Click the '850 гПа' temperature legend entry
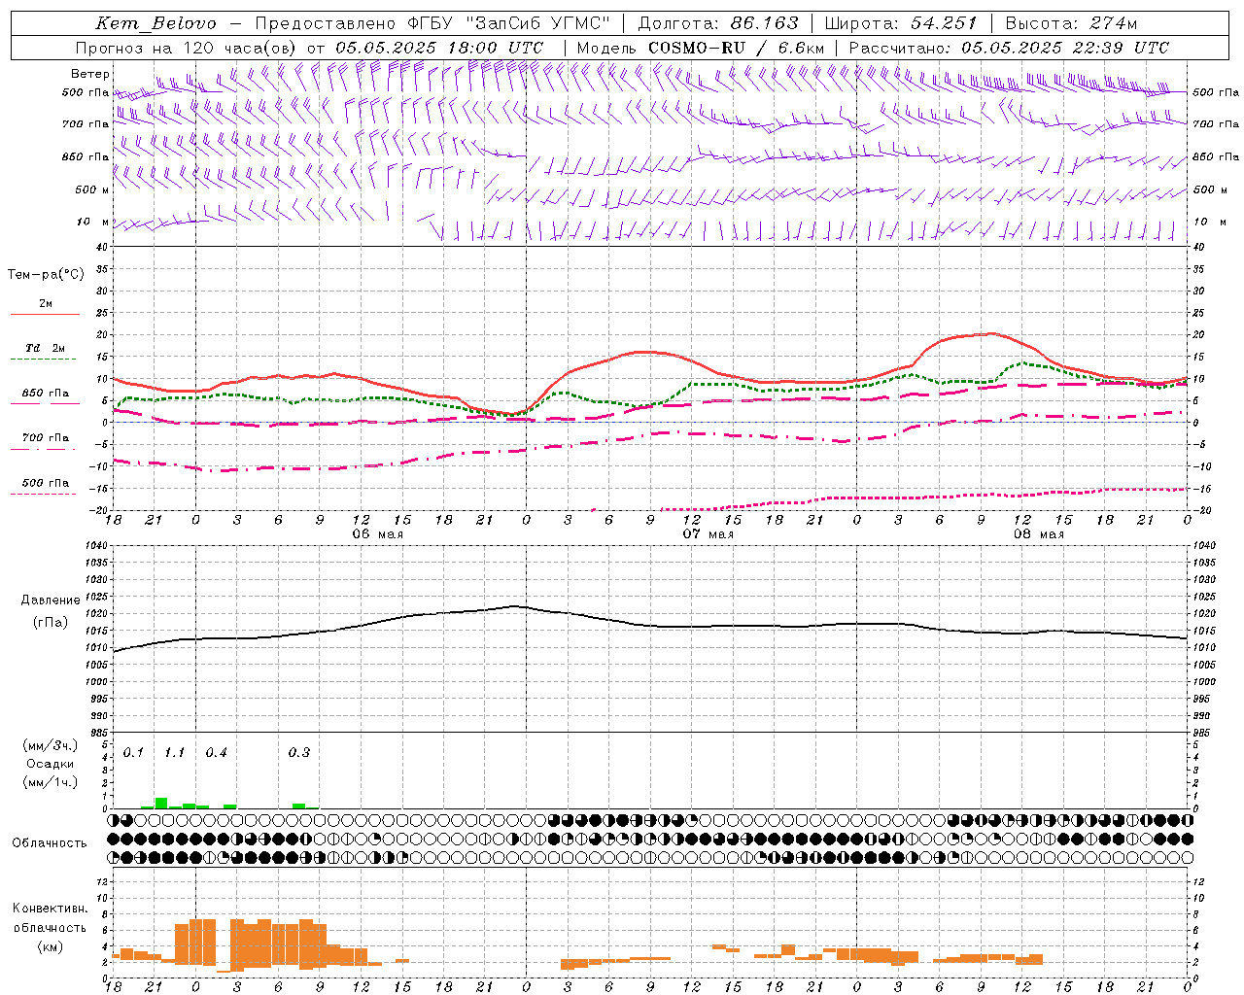Image resolution: width=1244 pixels, height=995 pixels. pyautogui.click(x=46, y=394)
